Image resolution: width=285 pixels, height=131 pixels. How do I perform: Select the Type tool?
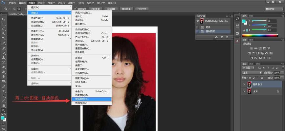(x=4, y=91)
